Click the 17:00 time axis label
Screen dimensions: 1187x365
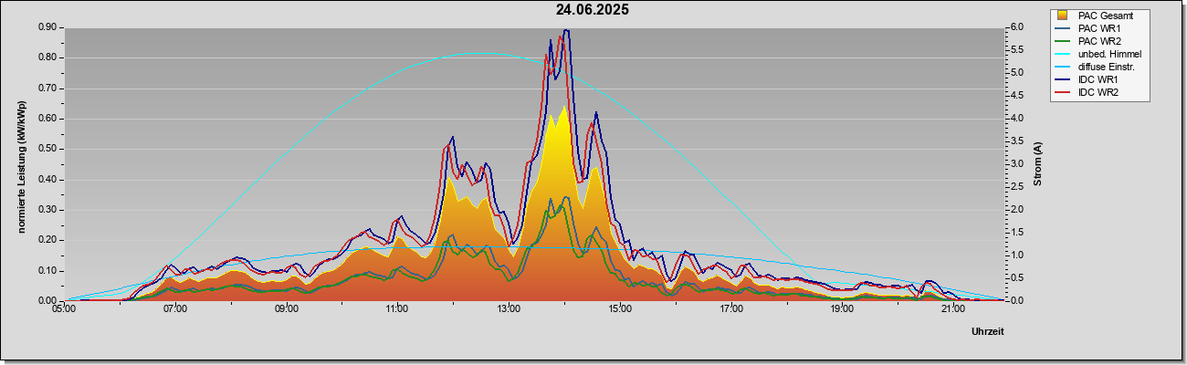(730, 309)
